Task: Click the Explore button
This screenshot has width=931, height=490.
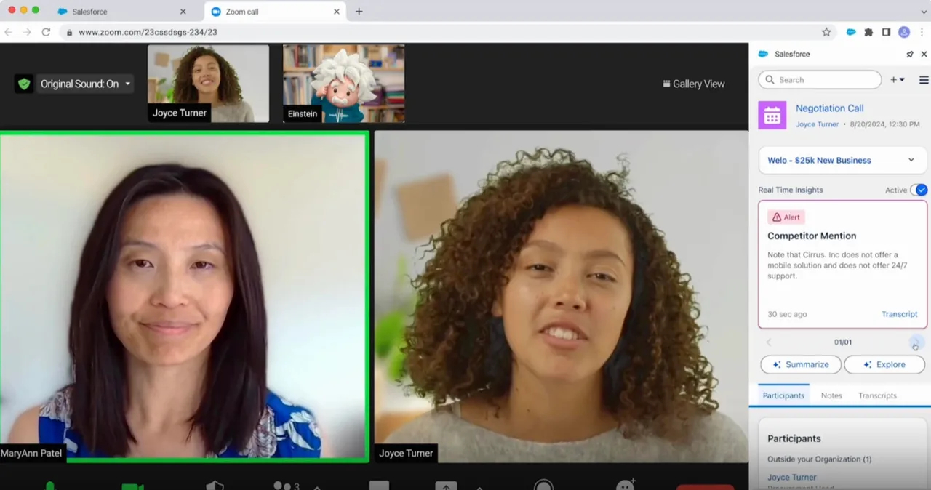Action: 884,364
